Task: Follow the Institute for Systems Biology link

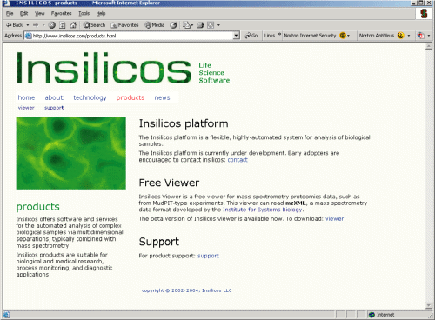Action: [x=263, y=210]
